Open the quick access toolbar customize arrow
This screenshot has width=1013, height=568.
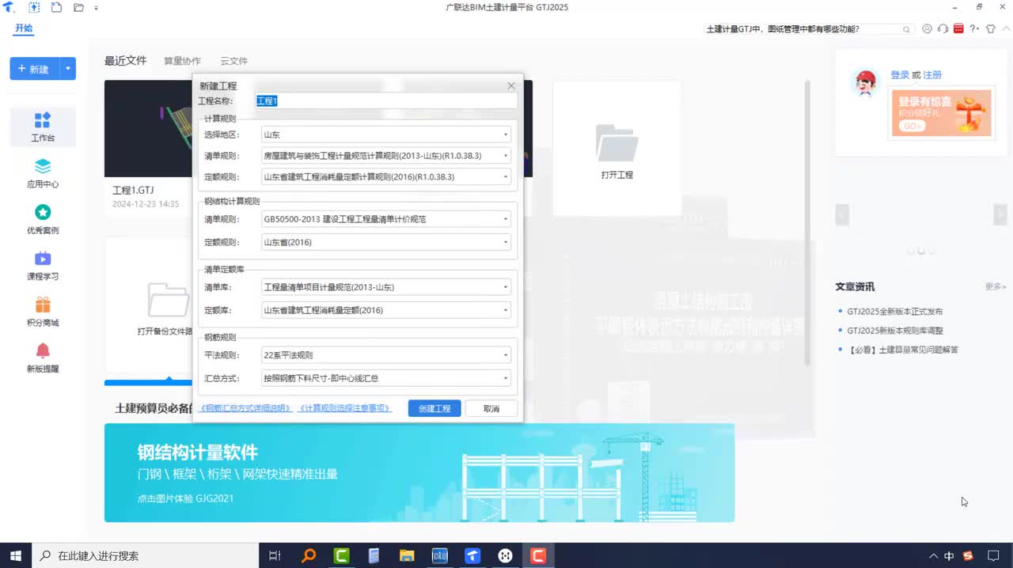(97, 8)
